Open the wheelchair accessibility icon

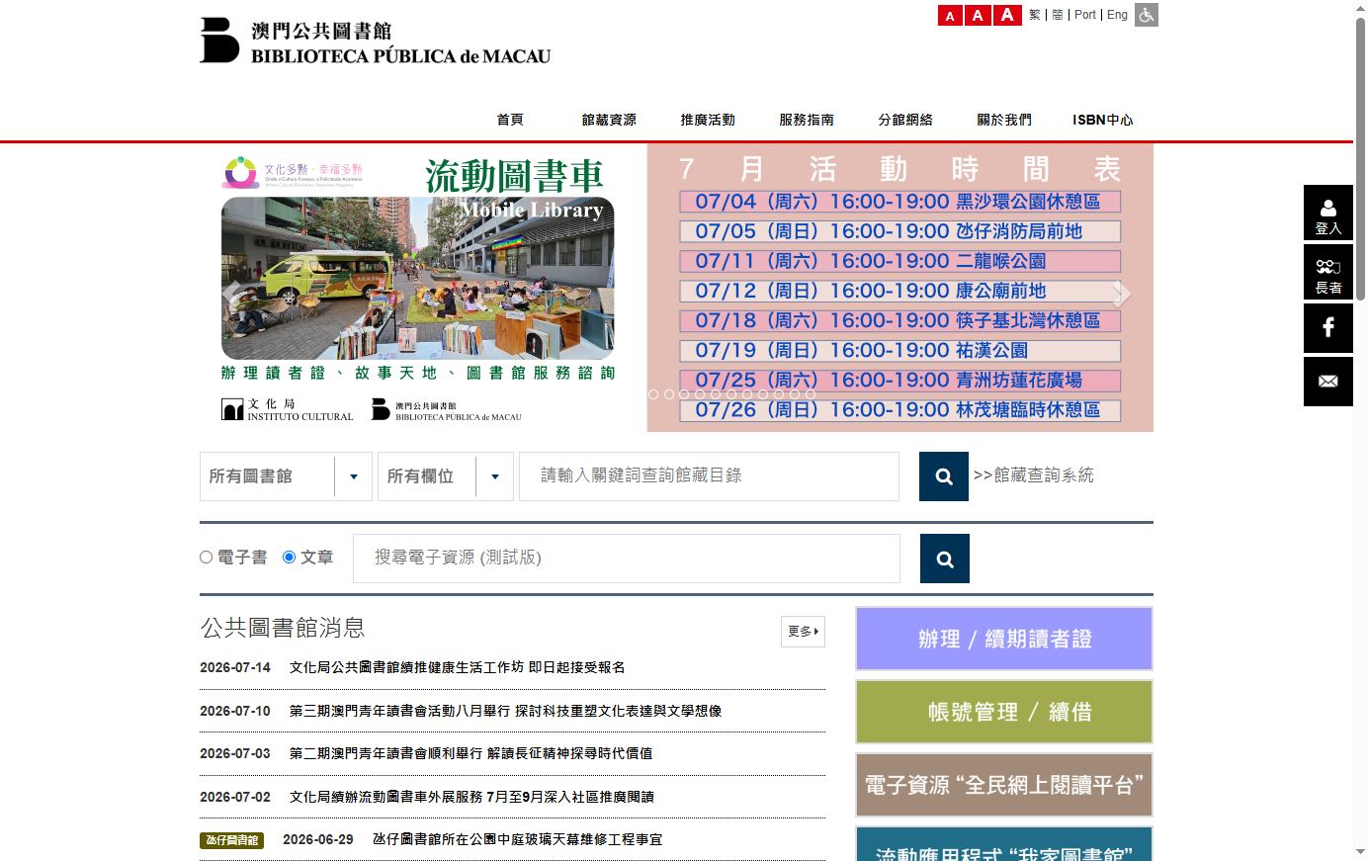point(1147,15)
